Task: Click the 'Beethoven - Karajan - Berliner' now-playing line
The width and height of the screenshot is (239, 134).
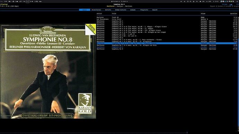Action: click(x=119, y=6)
